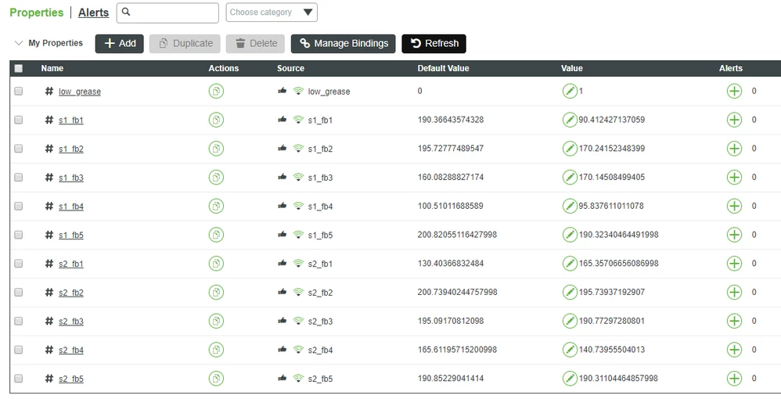Refresh the properties list
The width and height of the screenshot is (781, 399).
coord(434,43)
